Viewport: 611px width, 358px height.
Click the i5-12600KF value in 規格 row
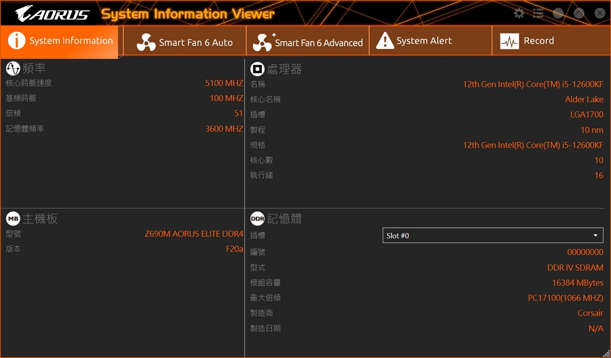pyautogui.click(x=533, y=145)
